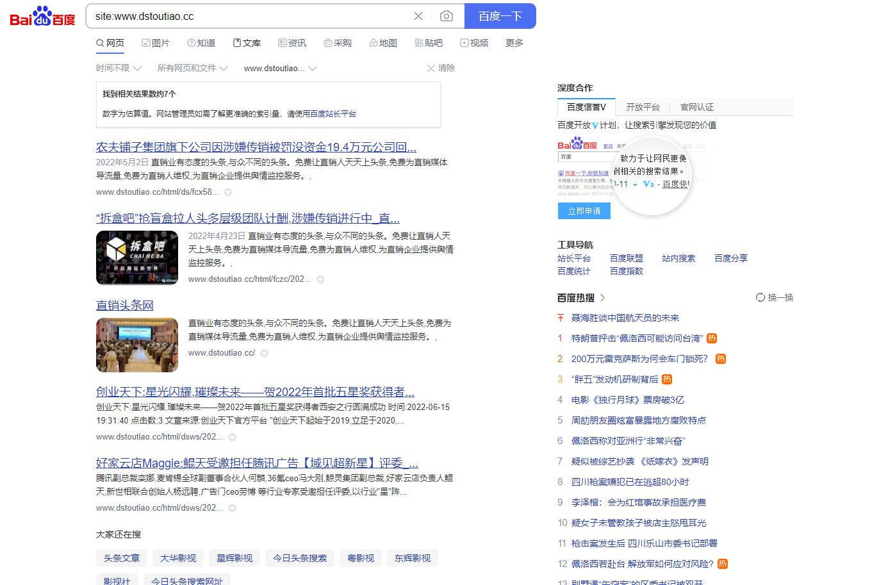This screenshot has height=585, width=879.
Task: Click 清除 to clear filters
Action: pyautogui.click(x=441, y=68)
